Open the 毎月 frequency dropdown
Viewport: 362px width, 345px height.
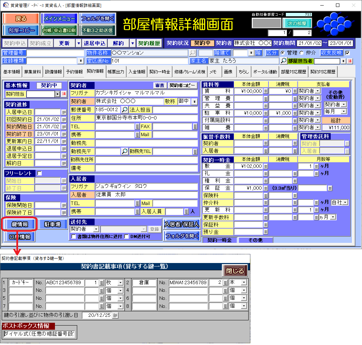click(x=344, y=112)
